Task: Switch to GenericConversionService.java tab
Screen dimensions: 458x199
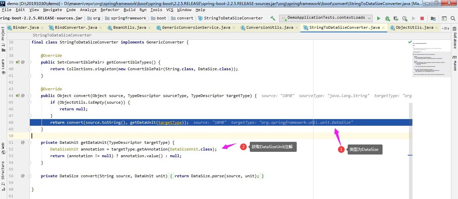Action: point(196,28)
